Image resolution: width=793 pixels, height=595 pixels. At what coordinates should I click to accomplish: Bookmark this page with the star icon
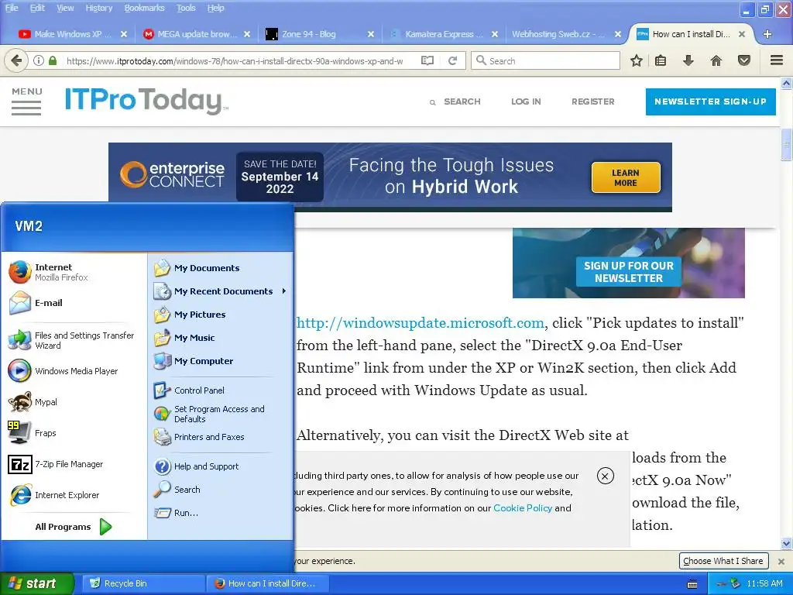point(637,60)
